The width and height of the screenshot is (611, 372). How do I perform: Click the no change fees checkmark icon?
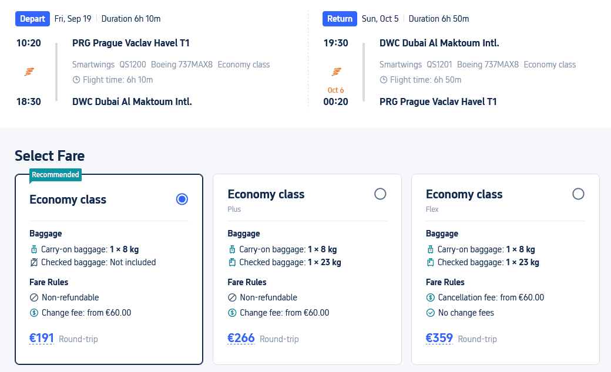(x=430, y=313)
